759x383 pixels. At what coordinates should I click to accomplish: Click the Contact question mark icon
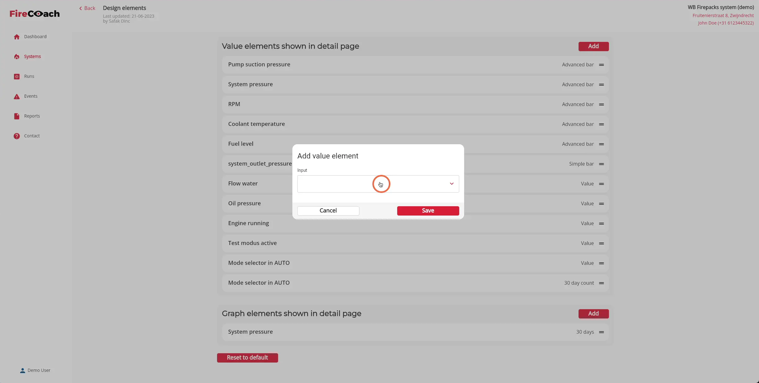click(x=17, y=136)
